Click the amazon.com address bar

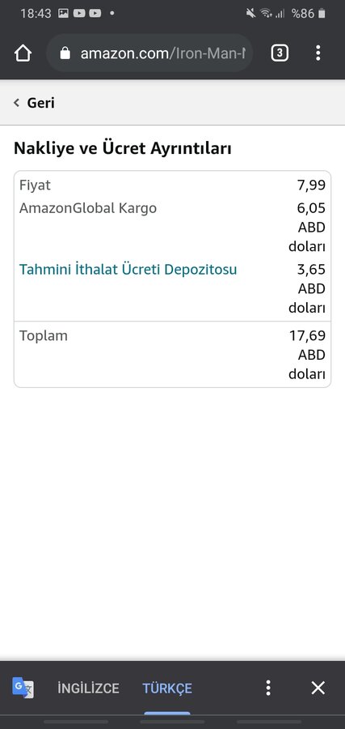click(x=149, y=53)
